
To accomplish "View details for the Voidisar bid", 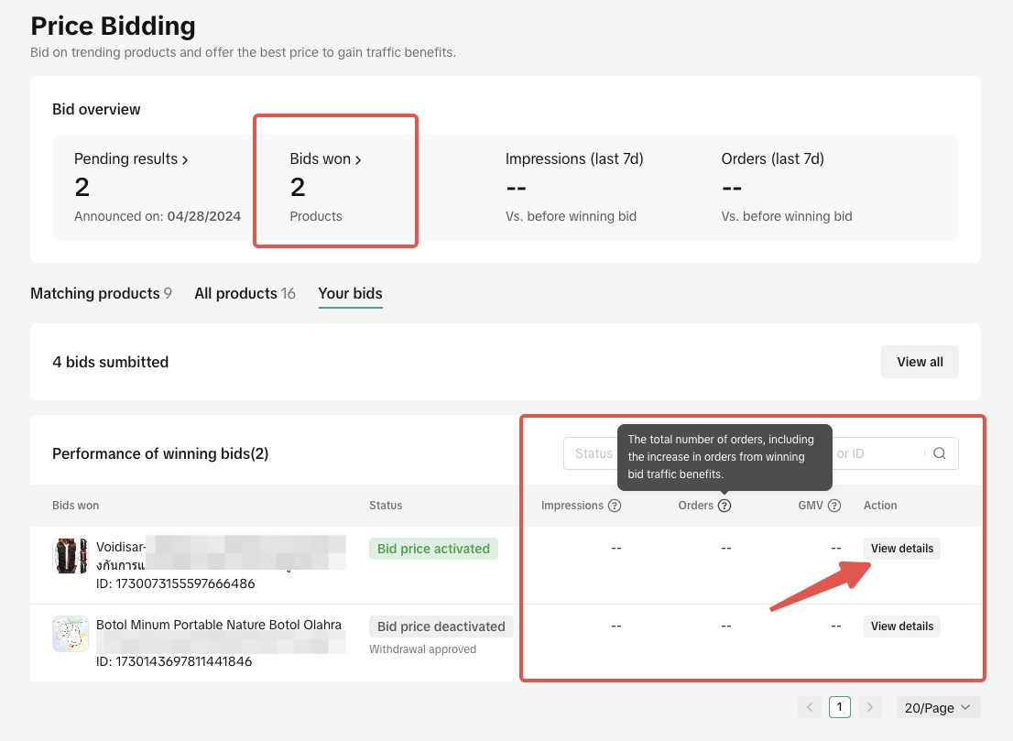I will [x=901, y=549].
